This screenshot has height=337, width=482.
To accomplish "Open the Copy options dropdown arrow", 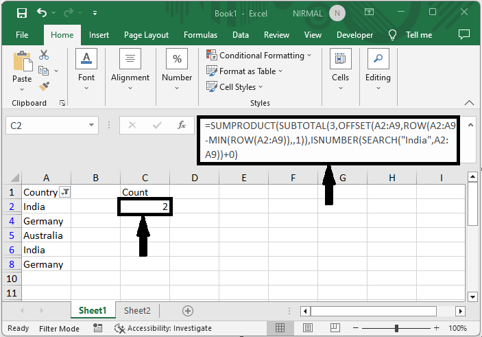I will click(x=56, y=71).
